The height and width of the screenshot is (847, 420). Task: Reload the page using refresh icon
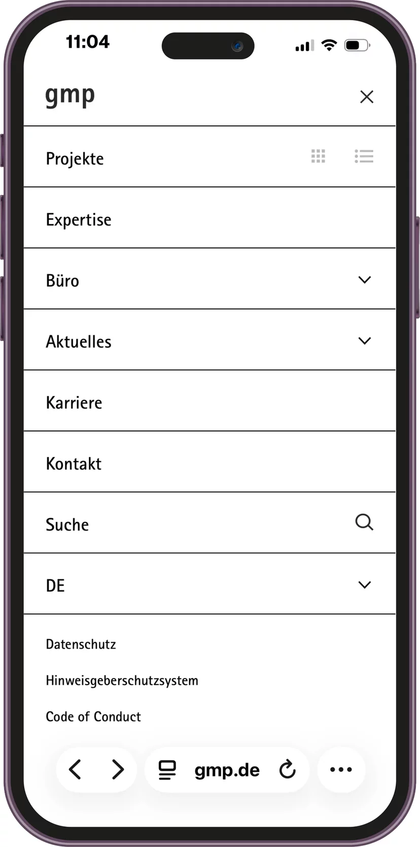tap(288, 769)
